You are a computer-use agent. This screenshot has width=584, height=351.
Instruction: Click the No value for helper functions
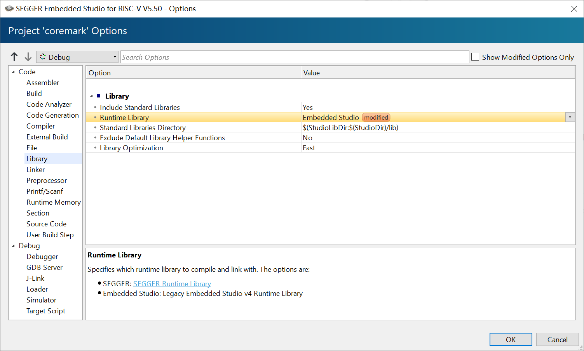pyautogui.click(x=307, y=137)
